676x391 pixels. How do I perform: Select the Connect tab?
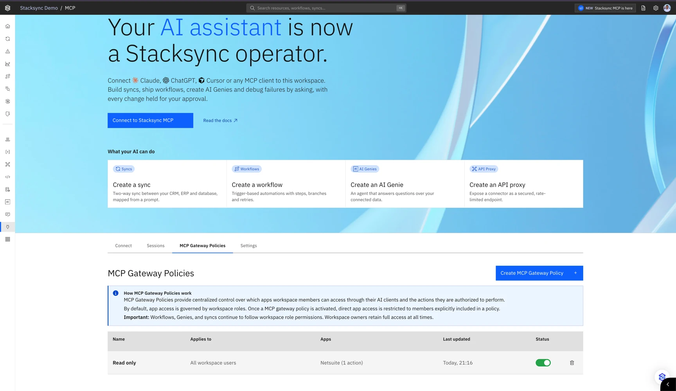[123, 246]
